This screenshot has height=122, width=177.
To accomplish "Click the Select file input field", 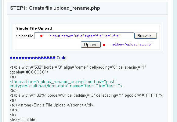I will pos(84,36).
